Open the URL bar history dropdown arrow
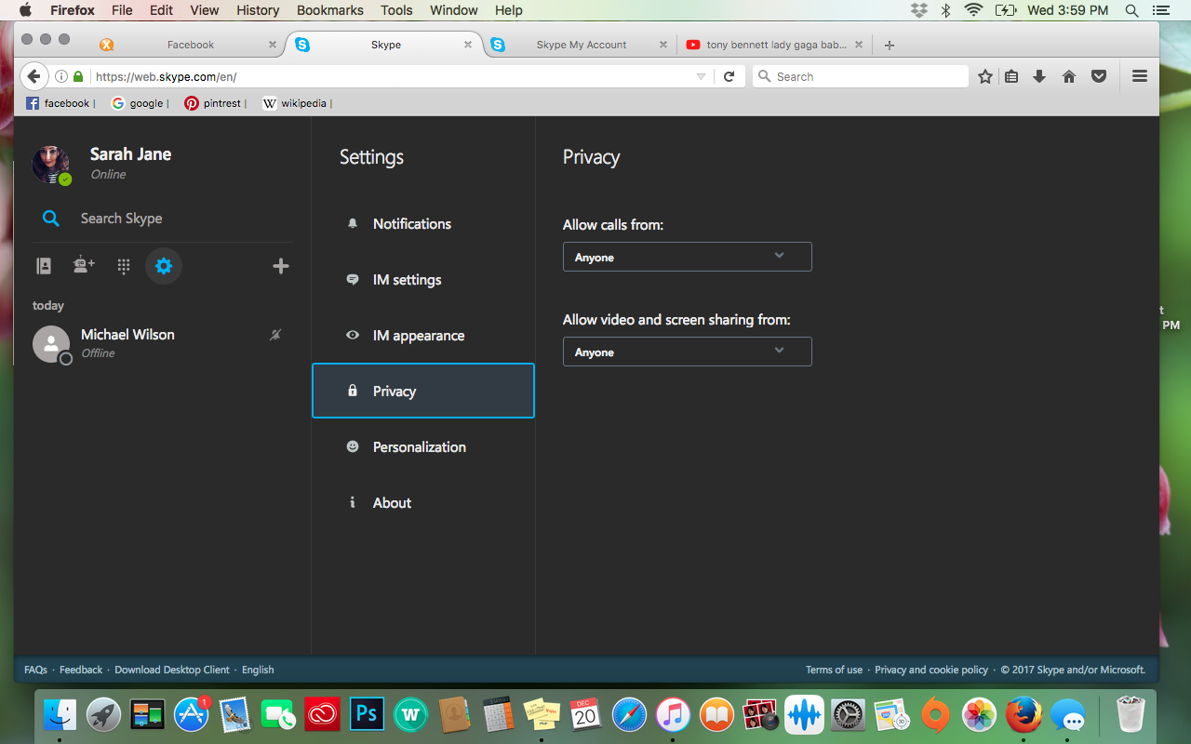 coord(701,76)
